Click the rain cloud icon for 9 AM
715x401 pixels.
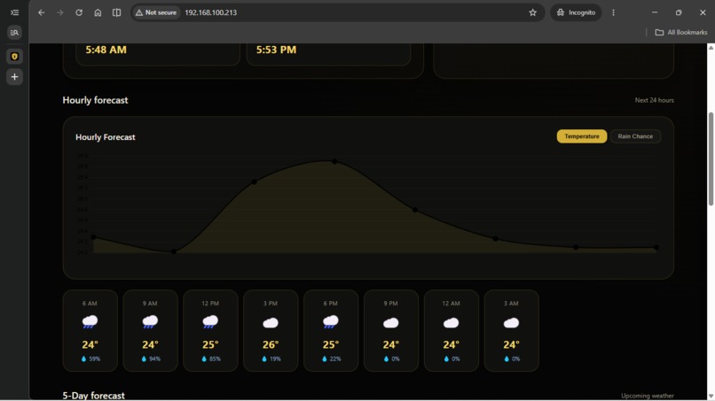150,322
